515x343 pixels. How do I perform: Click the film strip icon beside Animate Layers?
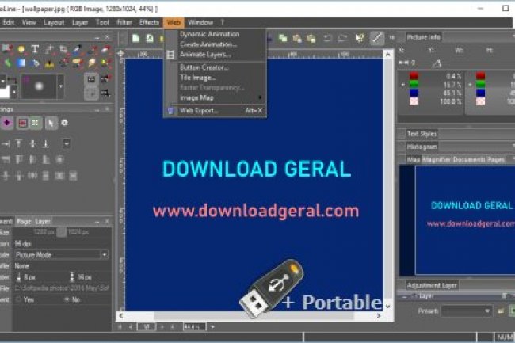pos(170,55)
